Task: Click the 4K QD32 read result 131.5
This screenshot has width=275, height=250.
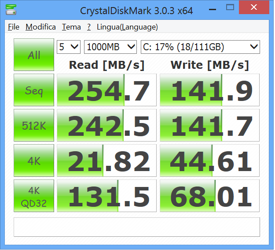Action: coord(107,196)
